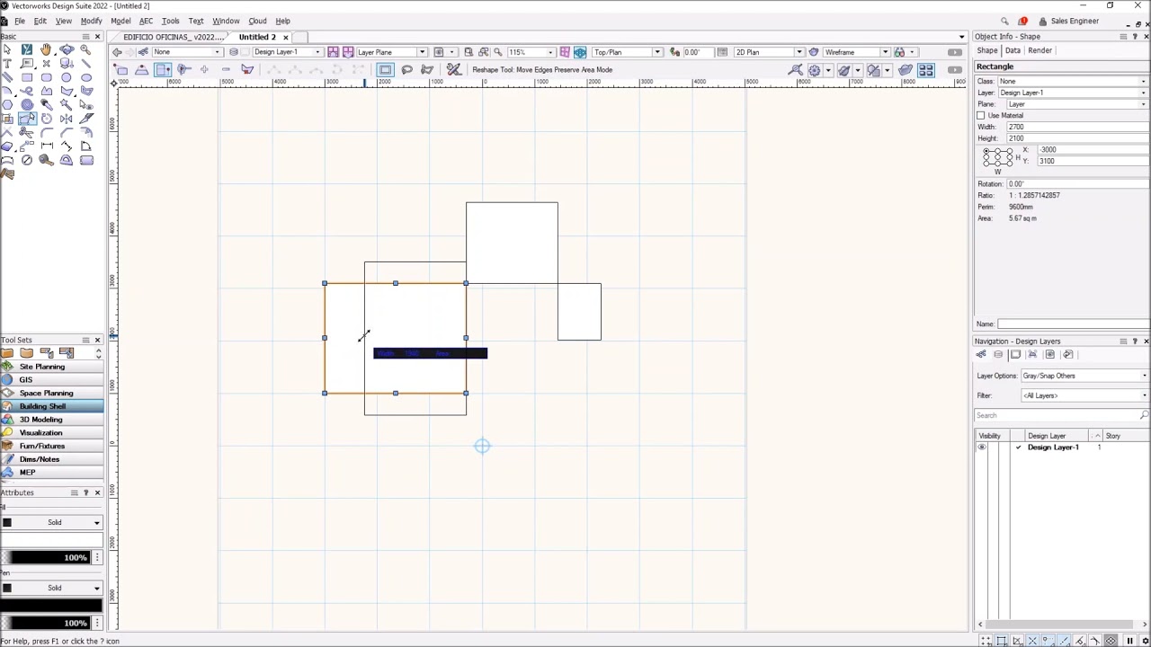Enable the Use Material checkbox
This screenshot has width=1151, height=647.
(981, 115)
